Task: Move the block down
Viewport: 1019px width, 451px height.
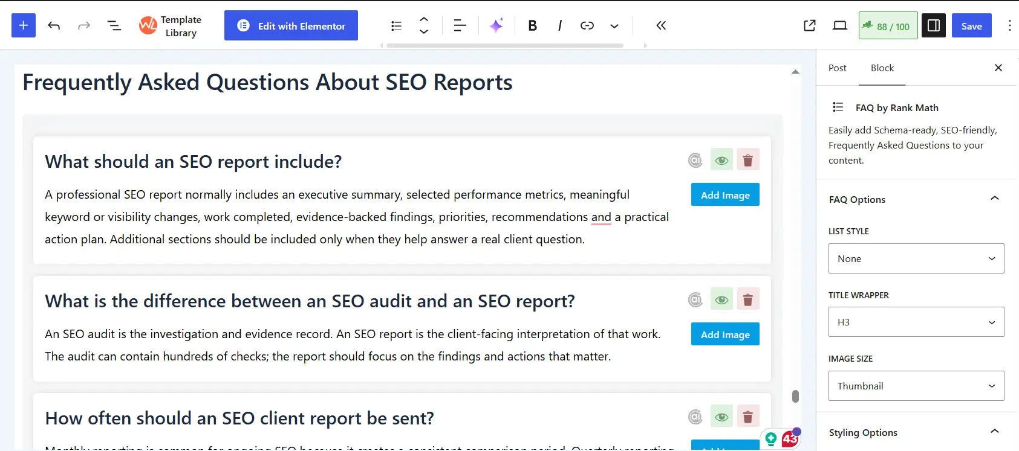Action: (424, 31)
